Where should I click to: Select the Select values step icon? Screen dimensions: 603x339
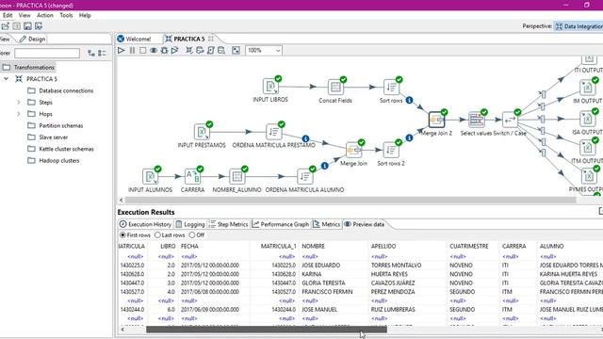[x=476, y=120]
